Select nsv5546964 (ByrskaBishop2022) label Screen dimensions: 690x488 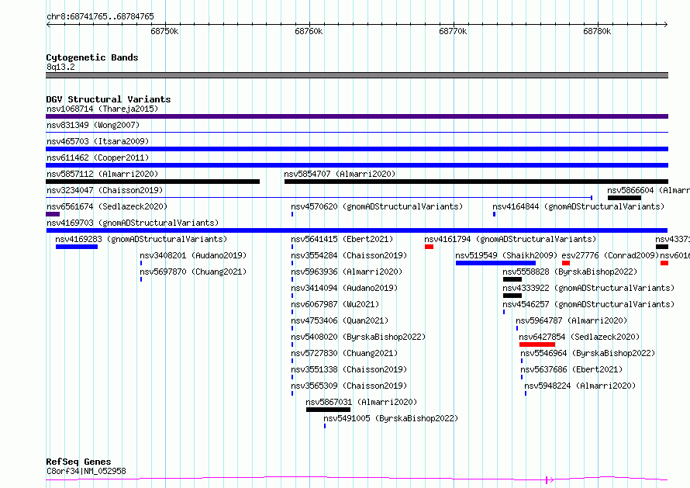588,353
